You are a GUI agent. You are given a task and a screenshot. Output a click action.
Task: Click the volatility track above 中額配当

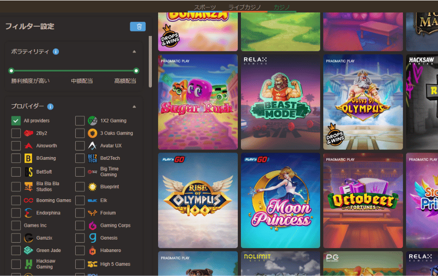pos(81,70)
